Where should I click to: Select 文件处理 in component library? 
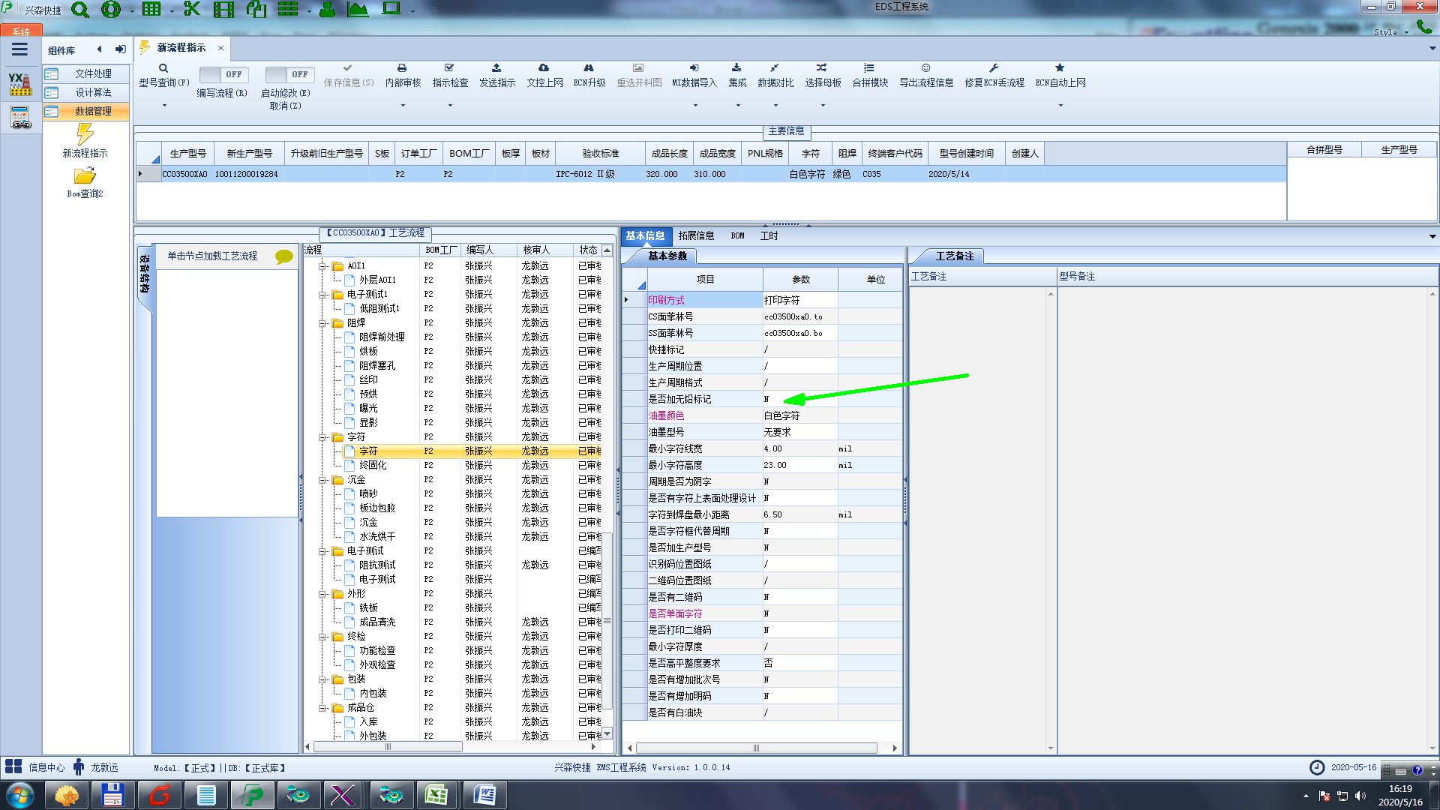point(93,73)
